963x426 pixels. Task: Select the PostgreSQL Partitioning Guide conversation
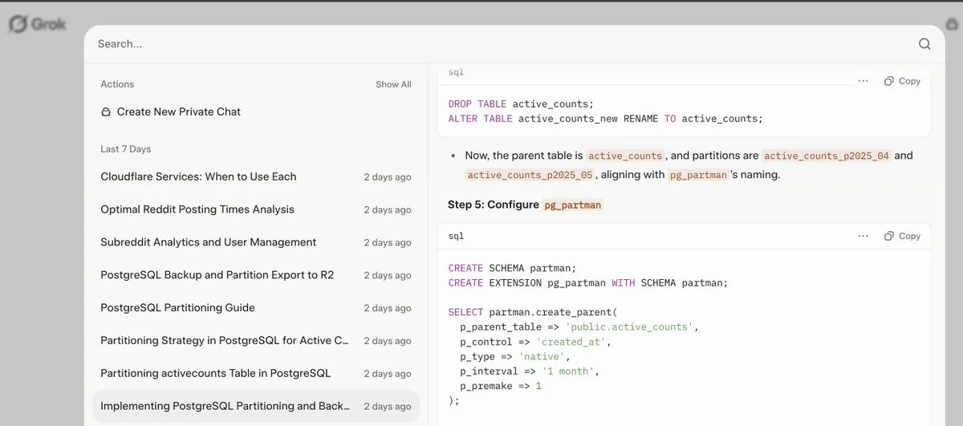[177, 308]
